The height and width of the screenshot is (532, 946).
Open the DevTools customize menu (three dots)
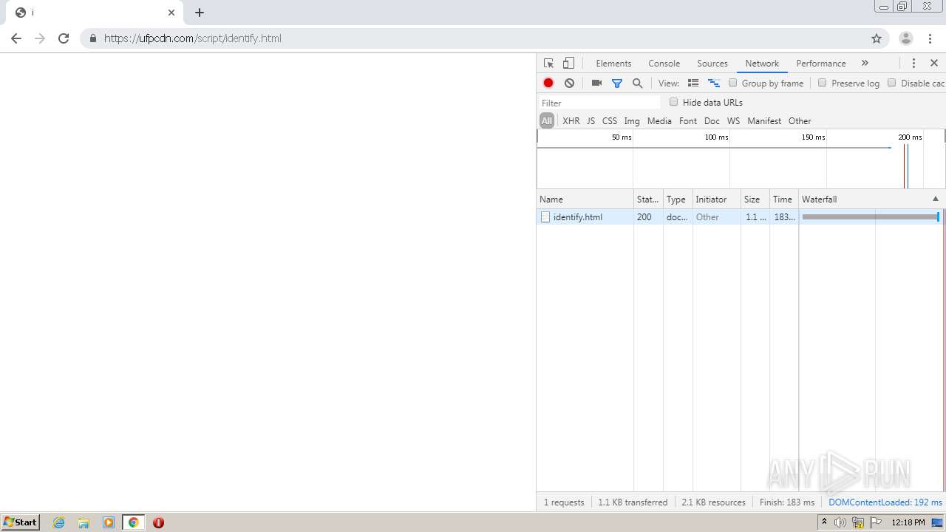point(913,64)
